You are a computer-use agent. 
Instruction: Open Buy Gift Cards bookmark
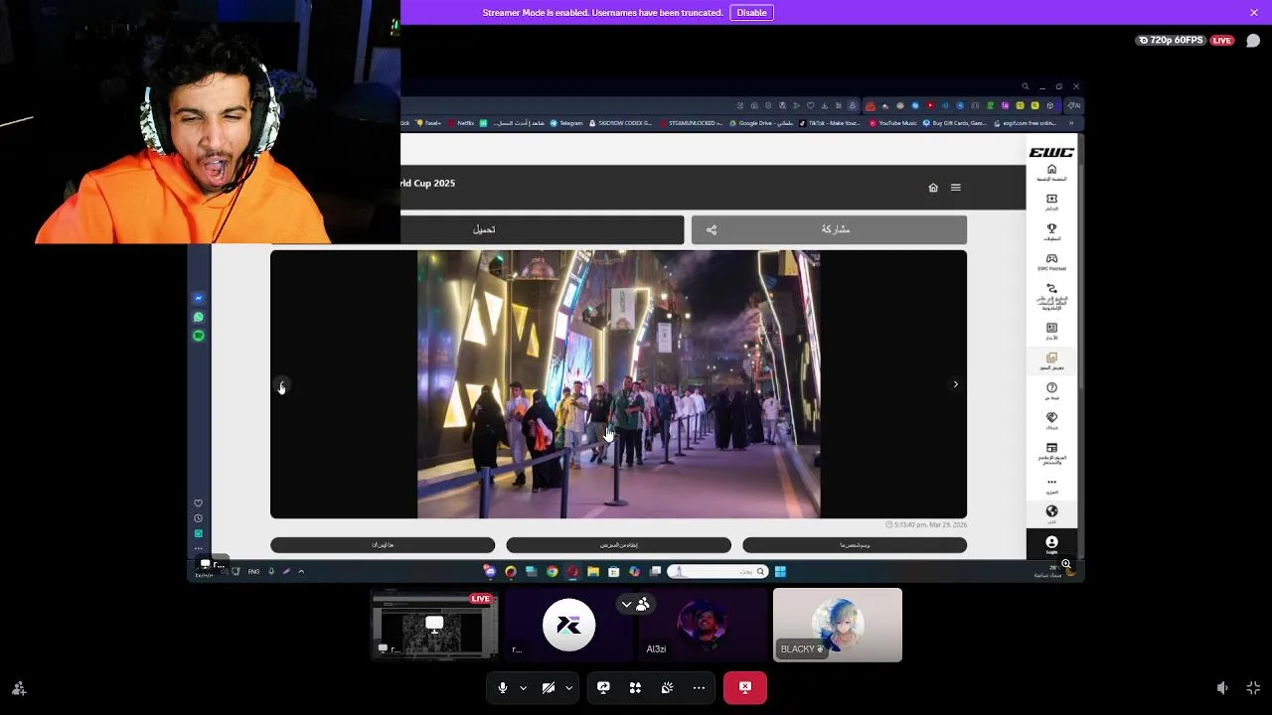click(x=955, y=123)
